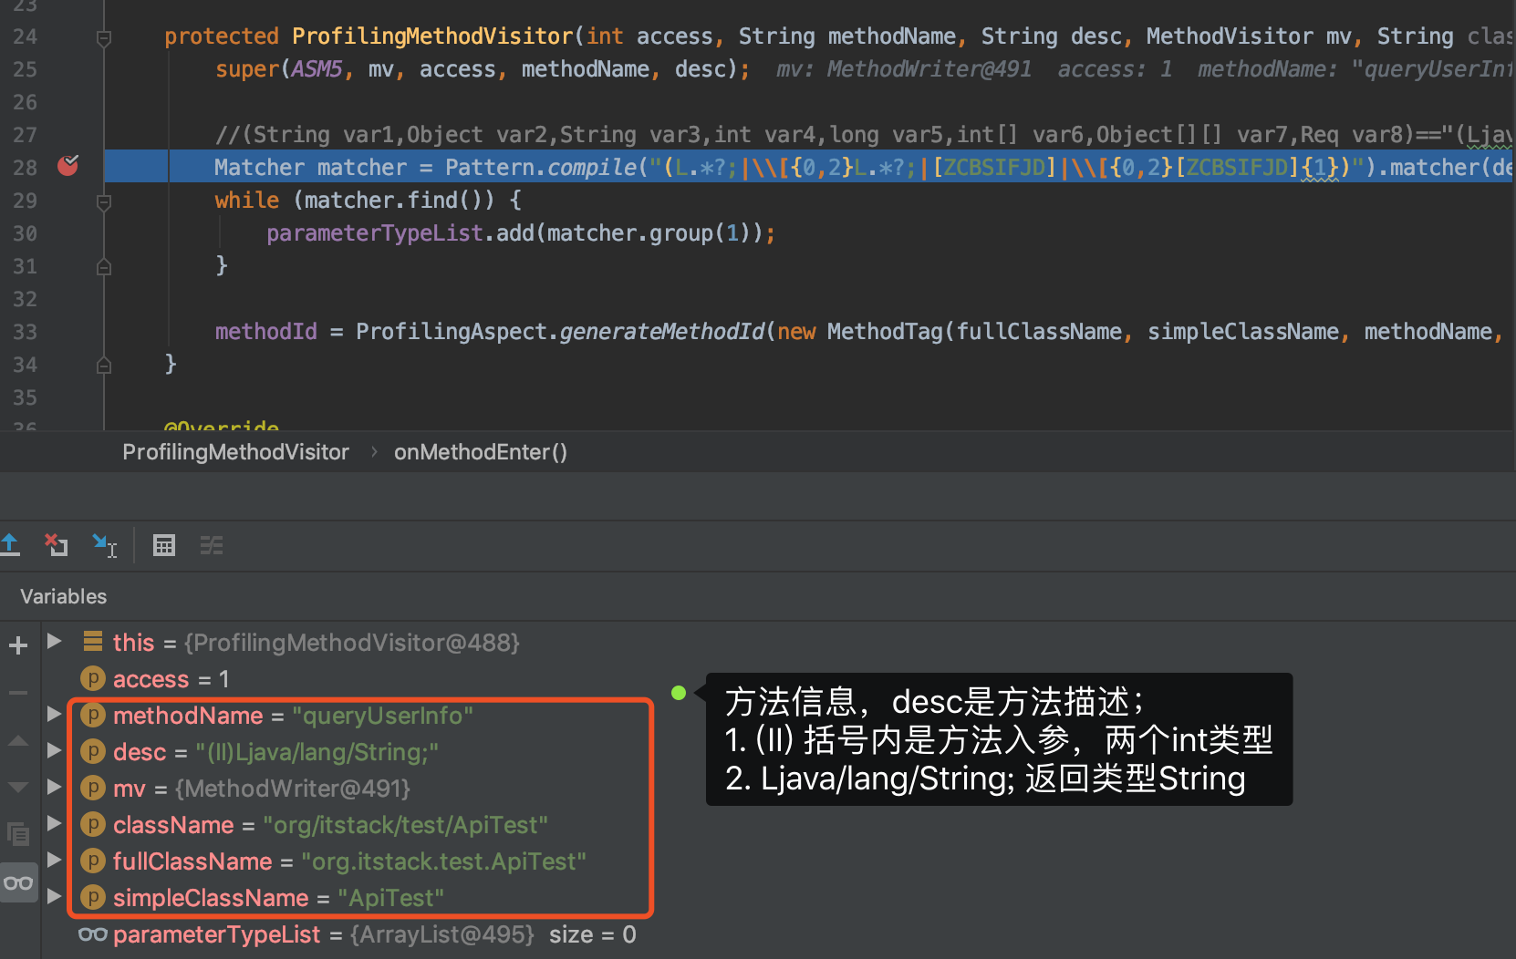
Task: Select the ProfilingMethodVisitor breadcrumb
Action: click(235, 452)
